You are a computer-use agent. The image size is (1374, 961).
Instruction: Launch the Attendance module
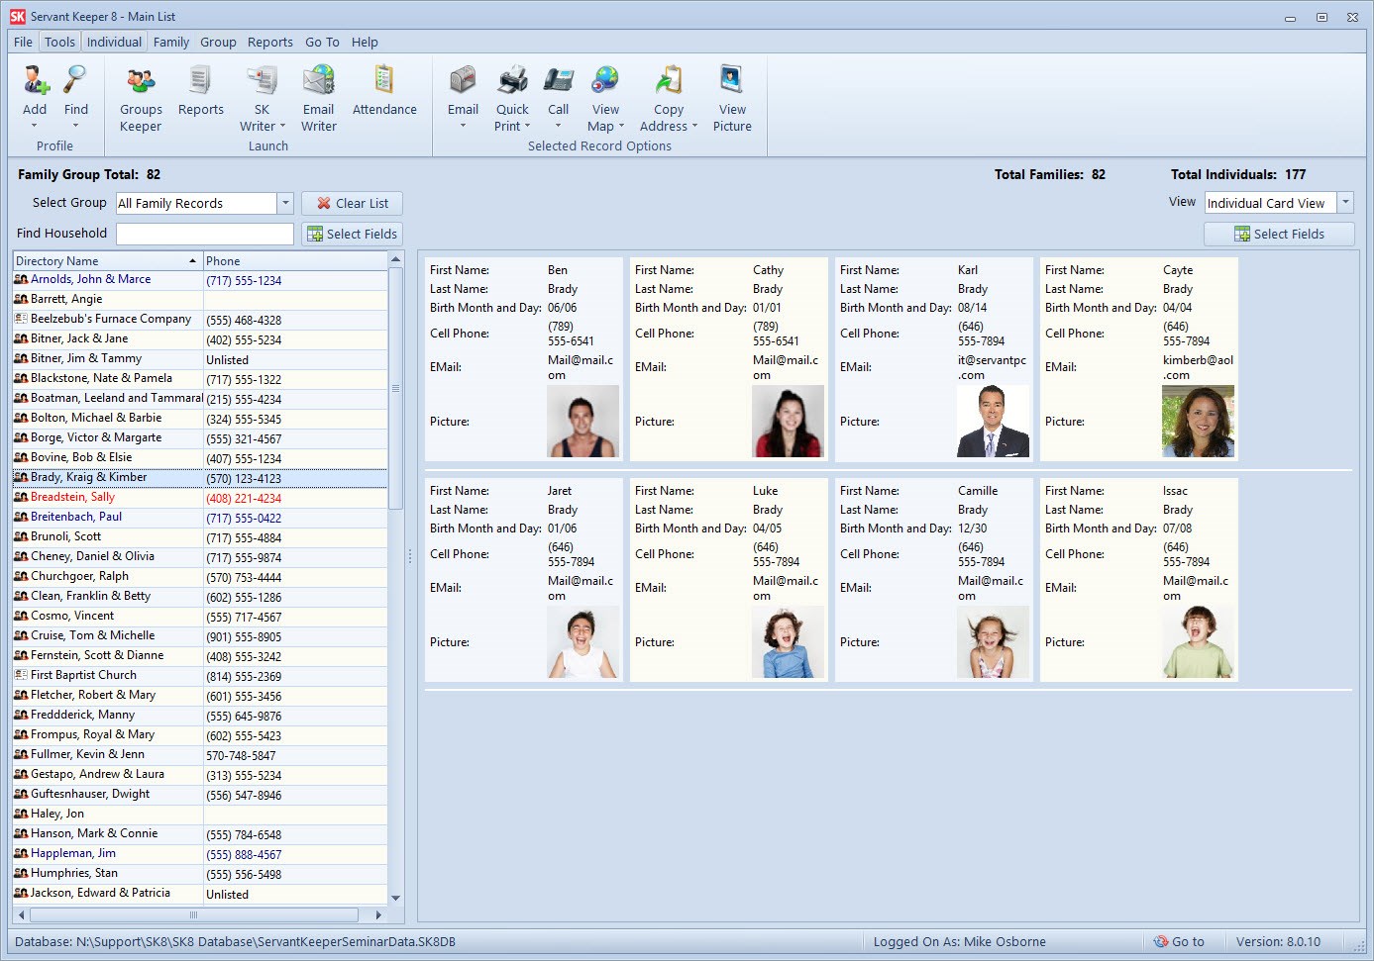(384, 94)
